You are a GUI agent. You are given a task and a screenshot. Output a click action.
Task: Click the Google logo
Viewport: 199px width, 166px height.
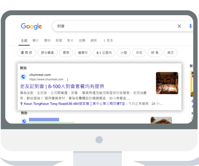(x=31, y=26)
